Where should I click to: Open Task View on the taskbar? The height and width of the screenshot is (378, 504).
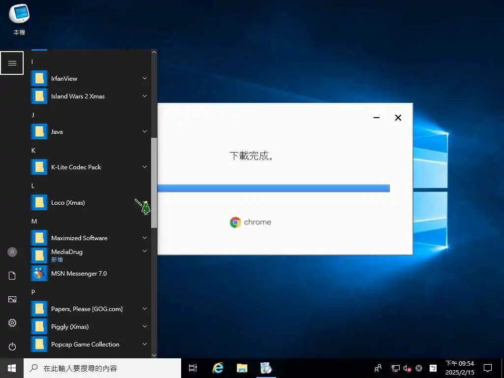[x=193, y=368]
